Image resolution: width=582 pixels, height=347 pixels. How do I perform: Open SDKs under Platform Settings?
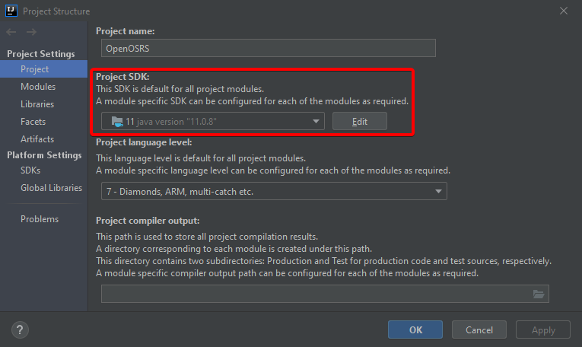click(30, 170)
